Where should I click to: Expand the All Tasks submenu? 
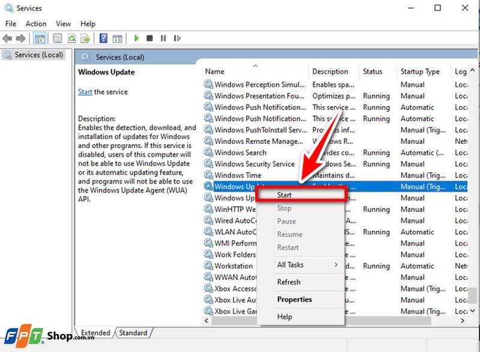pyautogui.click(x=301, y=265)
